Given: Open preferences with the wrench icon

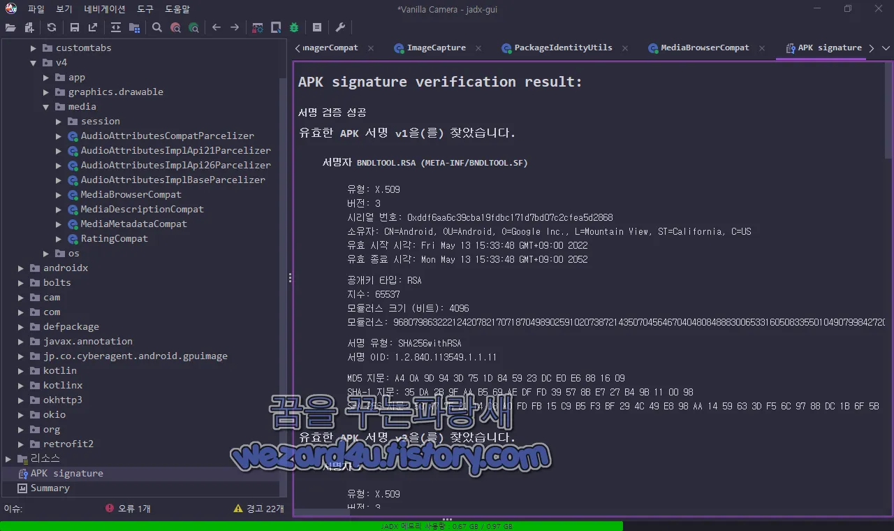Looking at the screenshot, I should pos(340,28).
